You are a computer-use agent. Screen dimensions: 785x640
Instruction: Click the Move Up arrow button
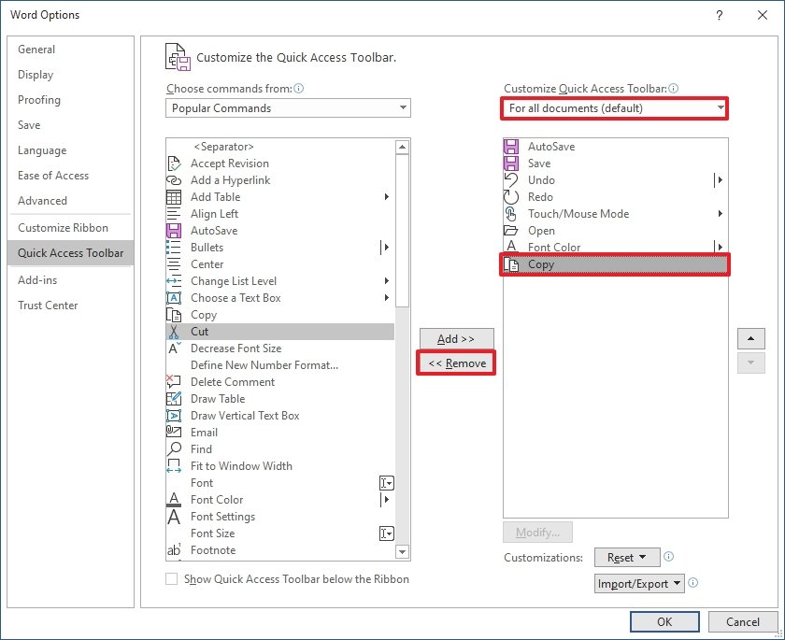click(x=751, y=339)
